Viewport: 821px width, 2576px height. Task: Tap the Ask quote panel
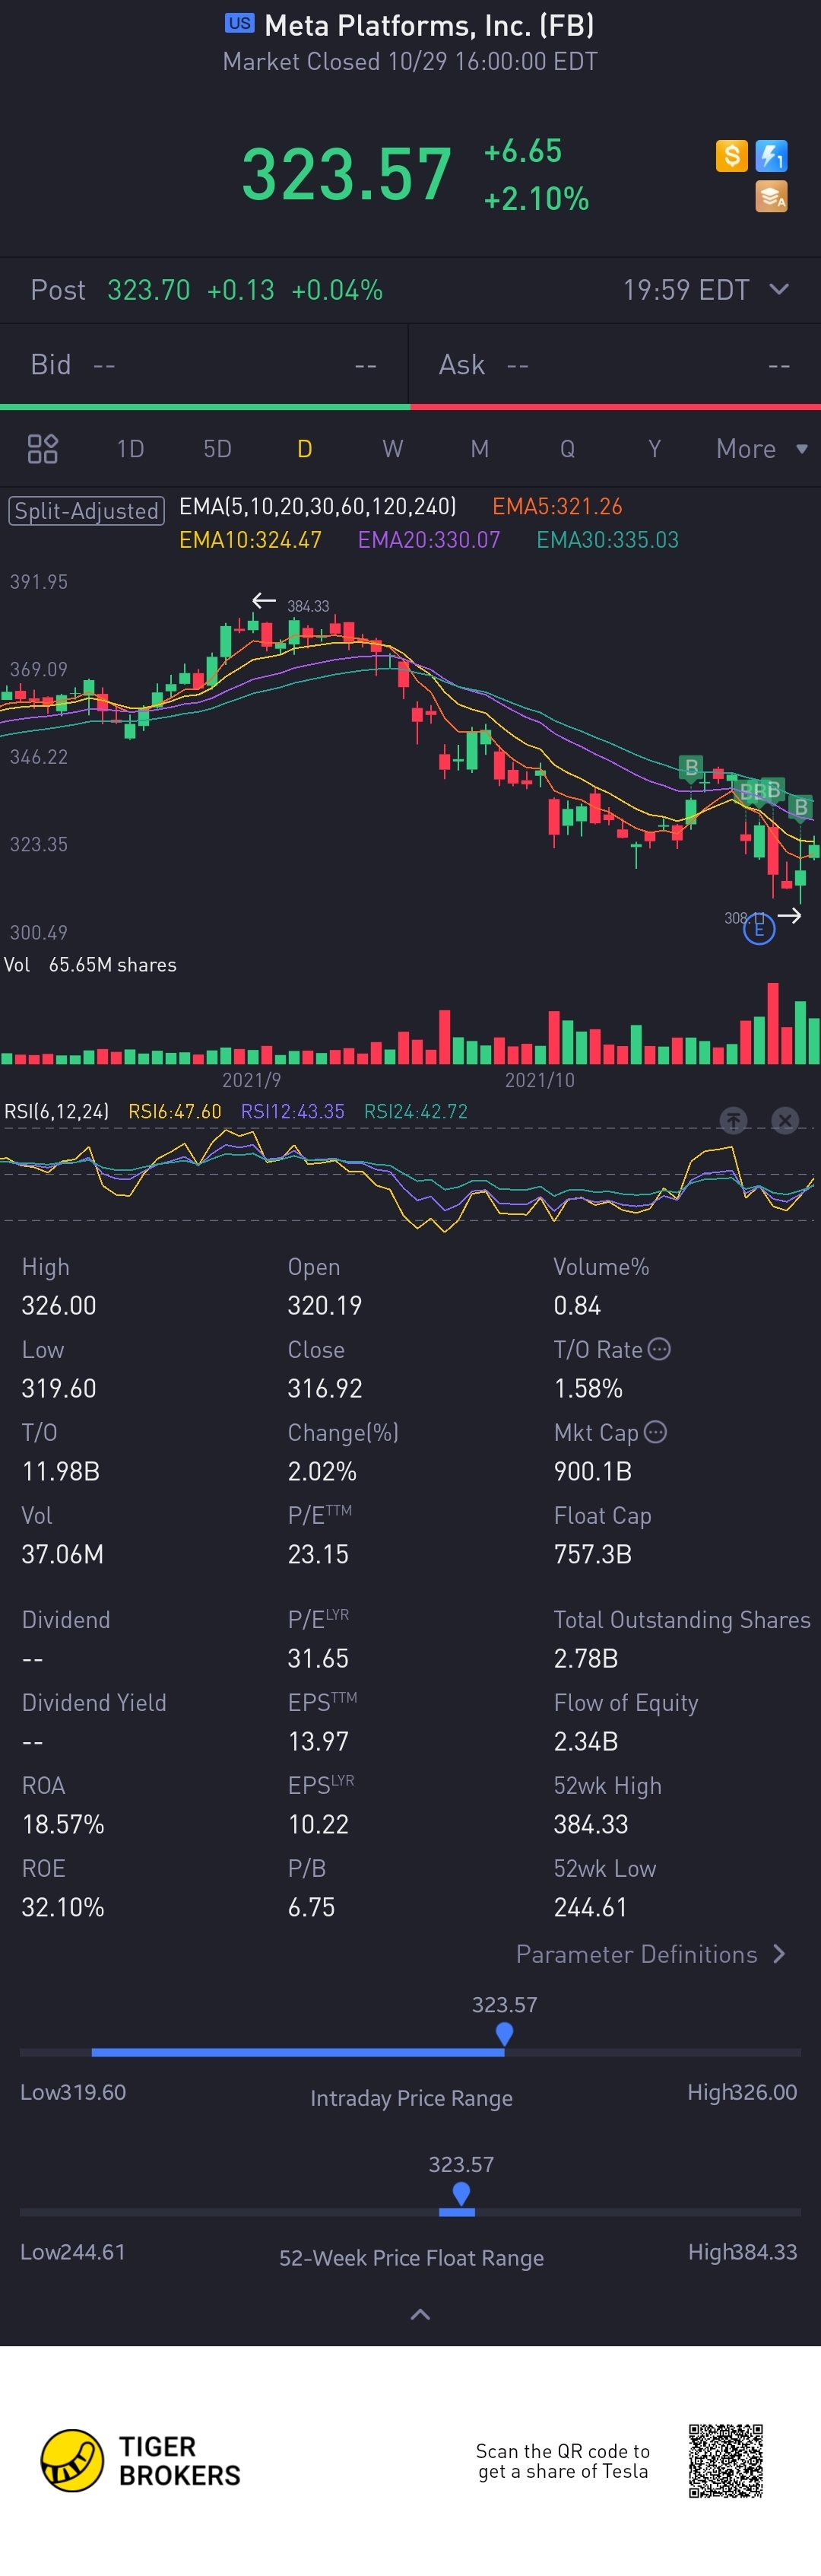[x=615, y=365]
